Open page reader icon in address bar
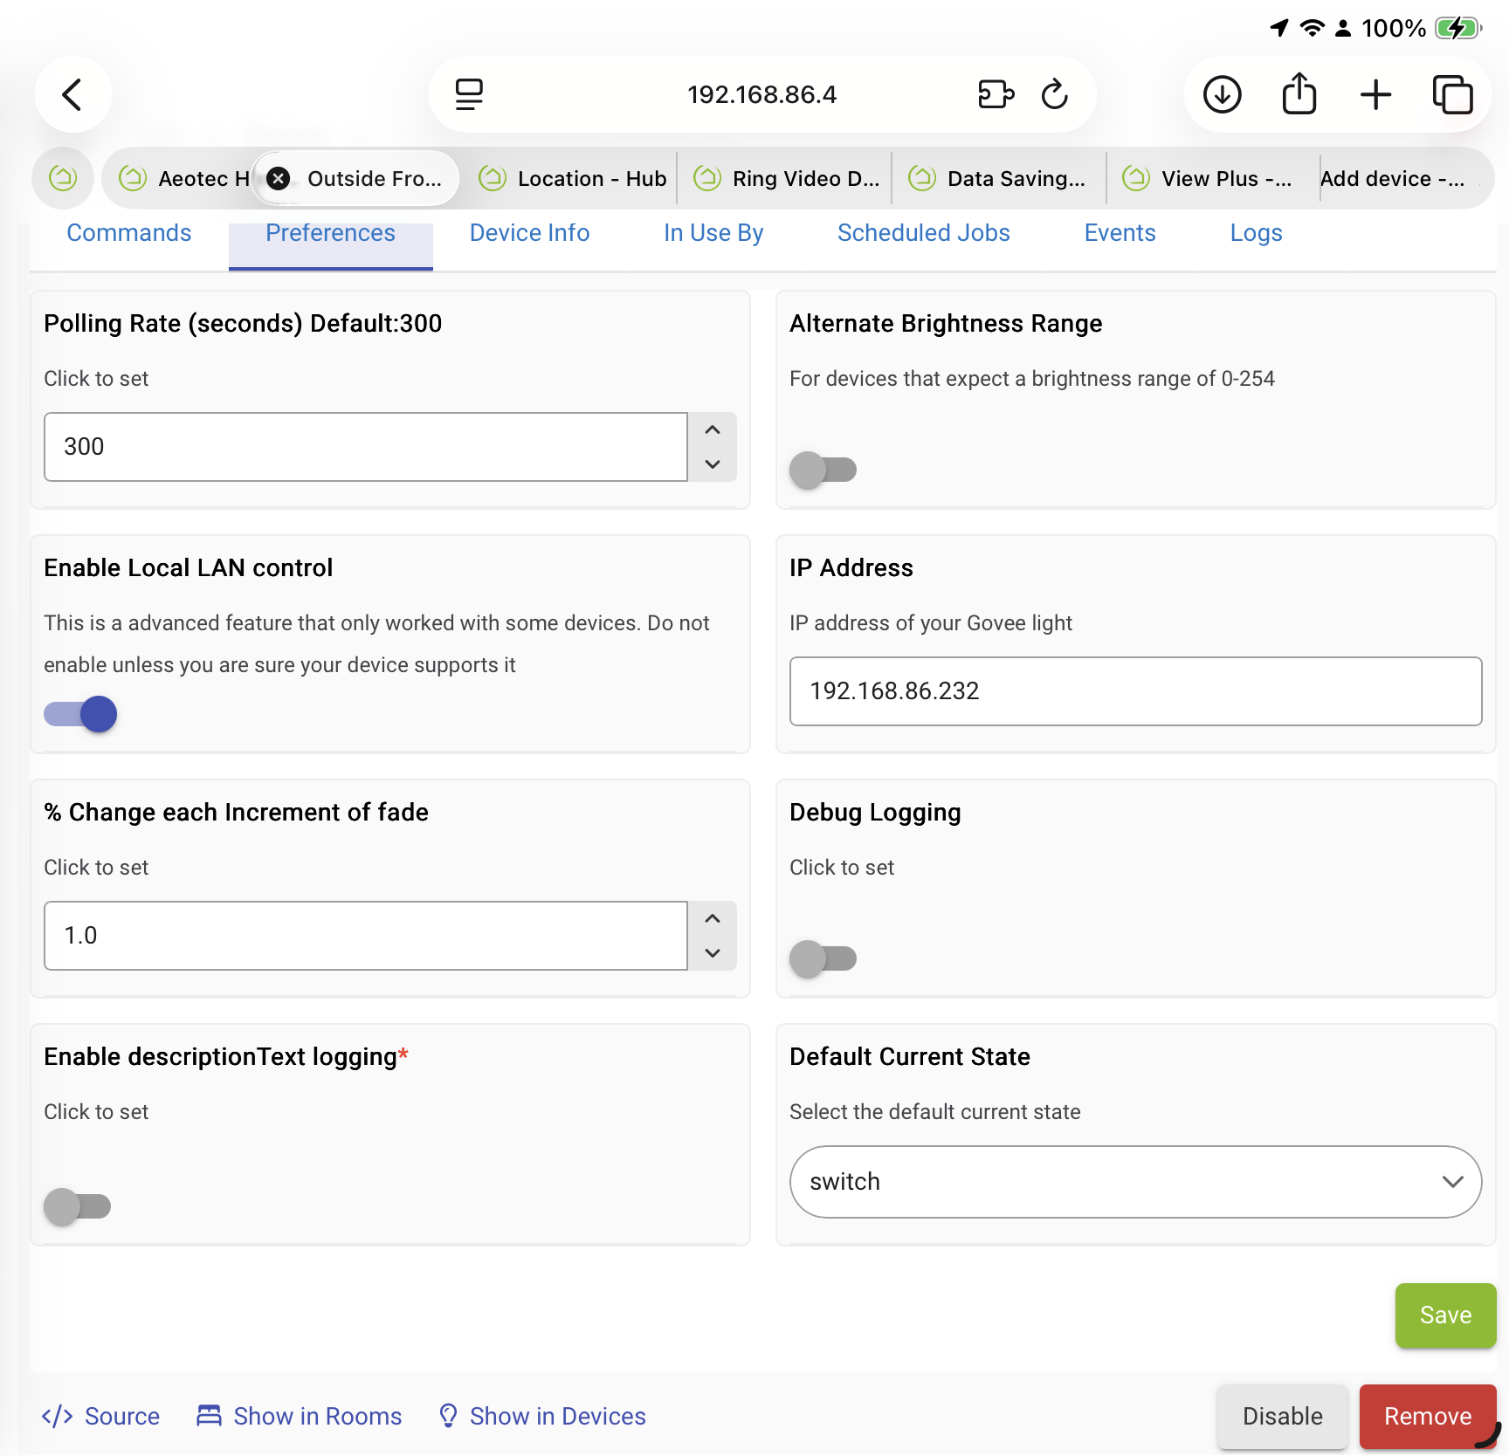Screen dimensions: 1509x1456 (x=469, y=94)
